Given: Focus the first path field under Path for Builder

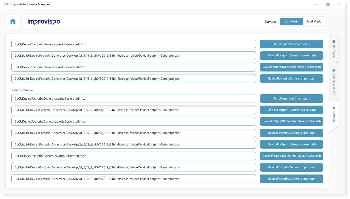Looking at the screenshot, I should tap(133, 98).
